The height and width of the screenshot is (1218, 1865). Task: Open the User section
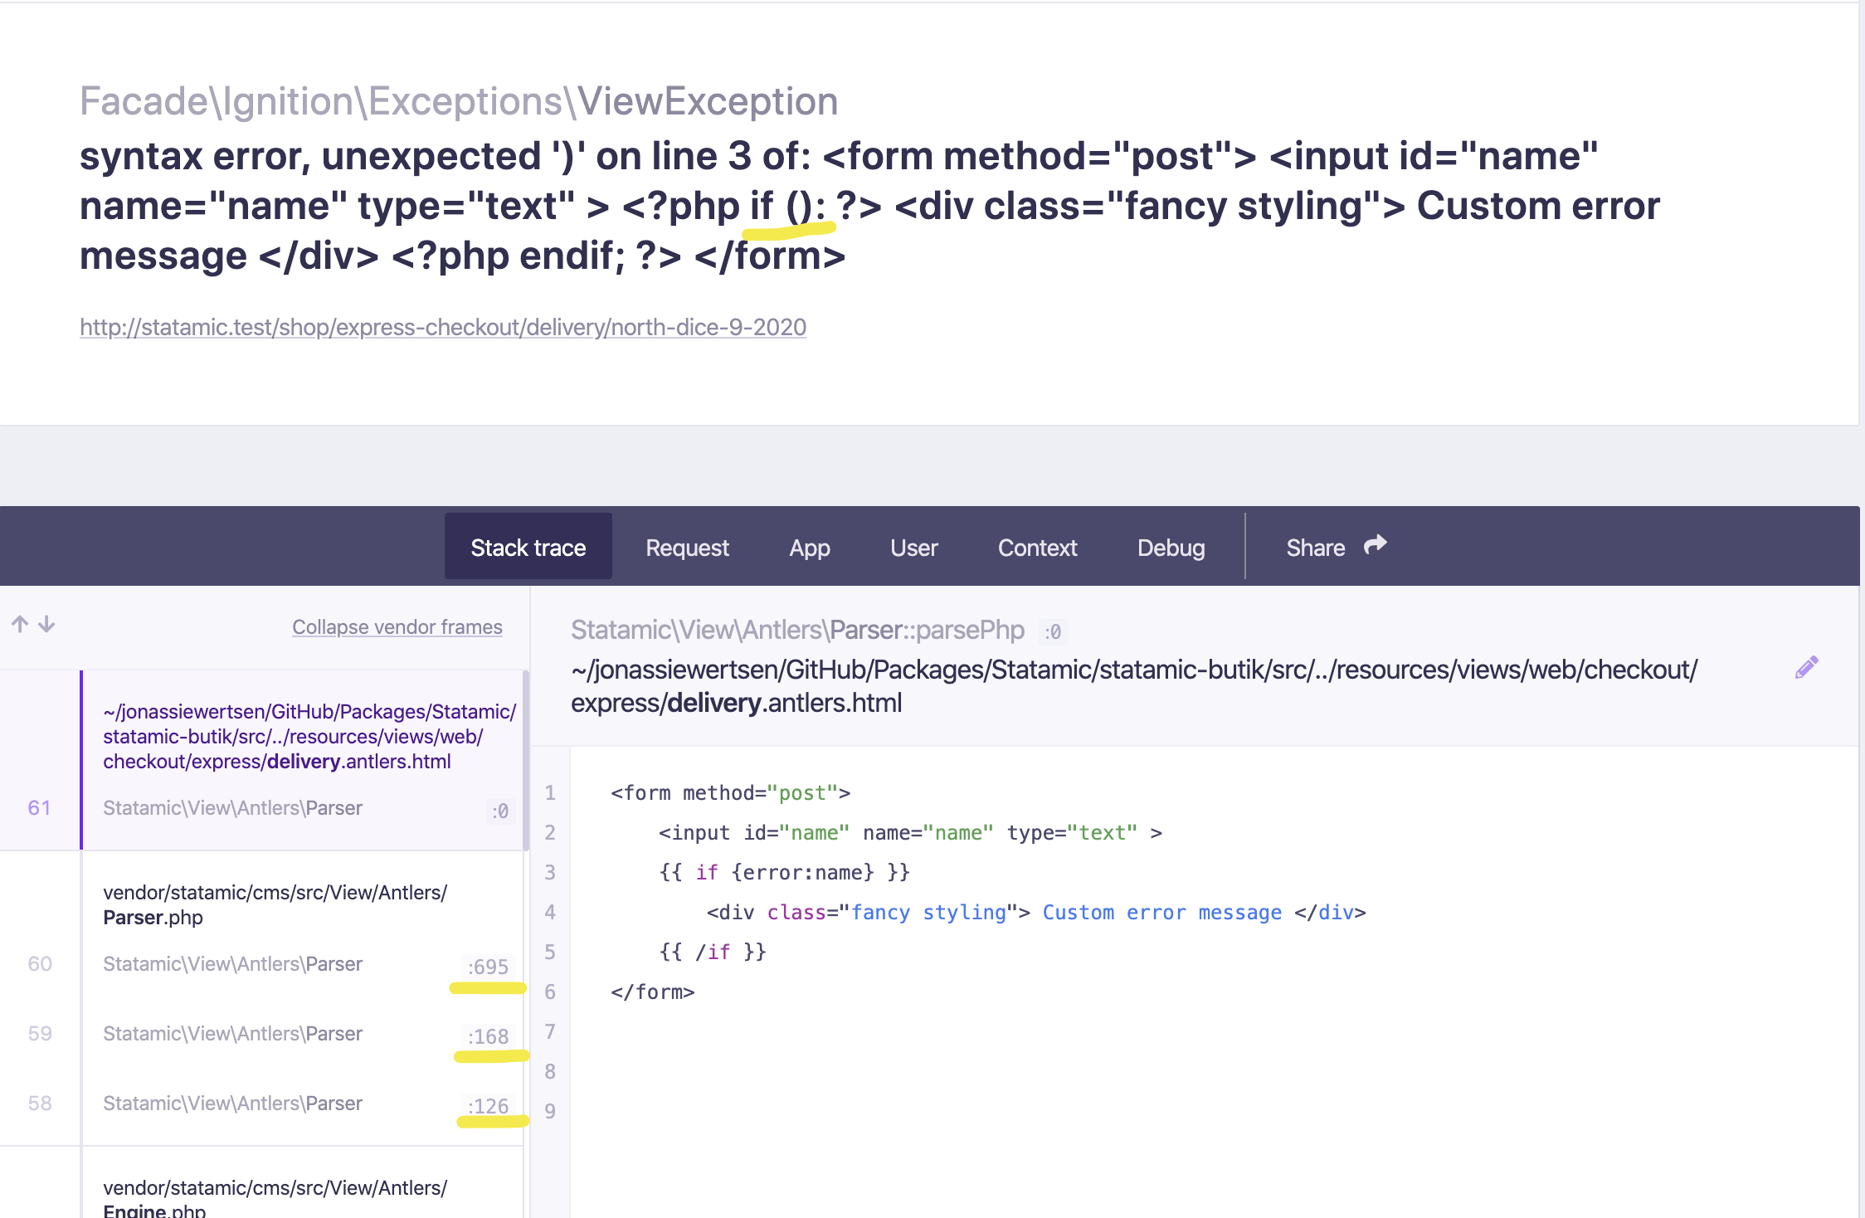(x=913, y=548)
